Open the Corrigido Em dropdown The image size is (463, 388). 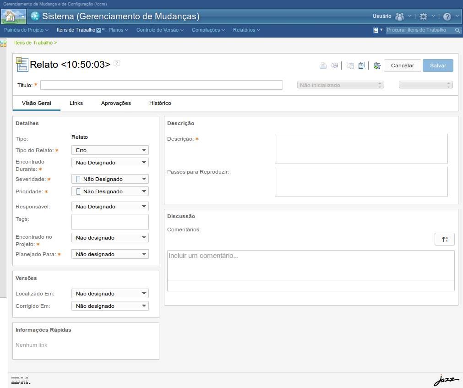click(x=110, y=306)
